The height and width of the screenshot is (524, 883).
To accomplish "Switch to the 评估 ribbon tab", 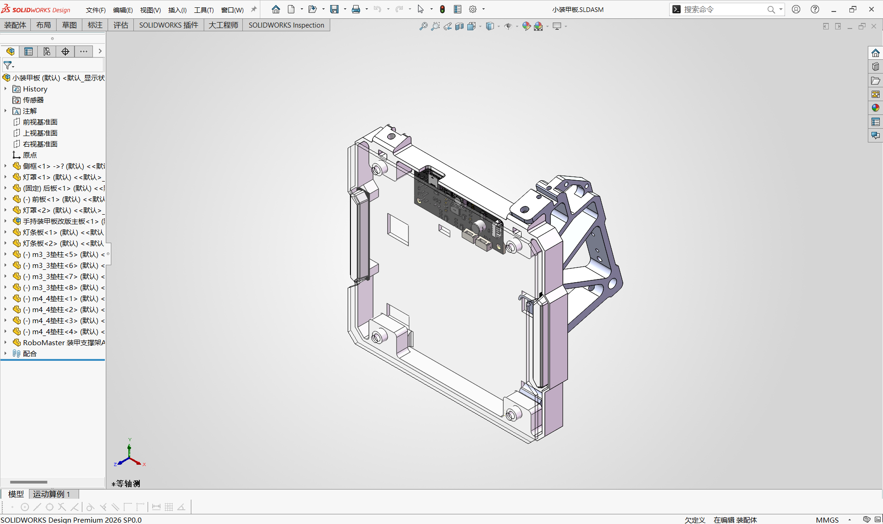I will [121, 25].
